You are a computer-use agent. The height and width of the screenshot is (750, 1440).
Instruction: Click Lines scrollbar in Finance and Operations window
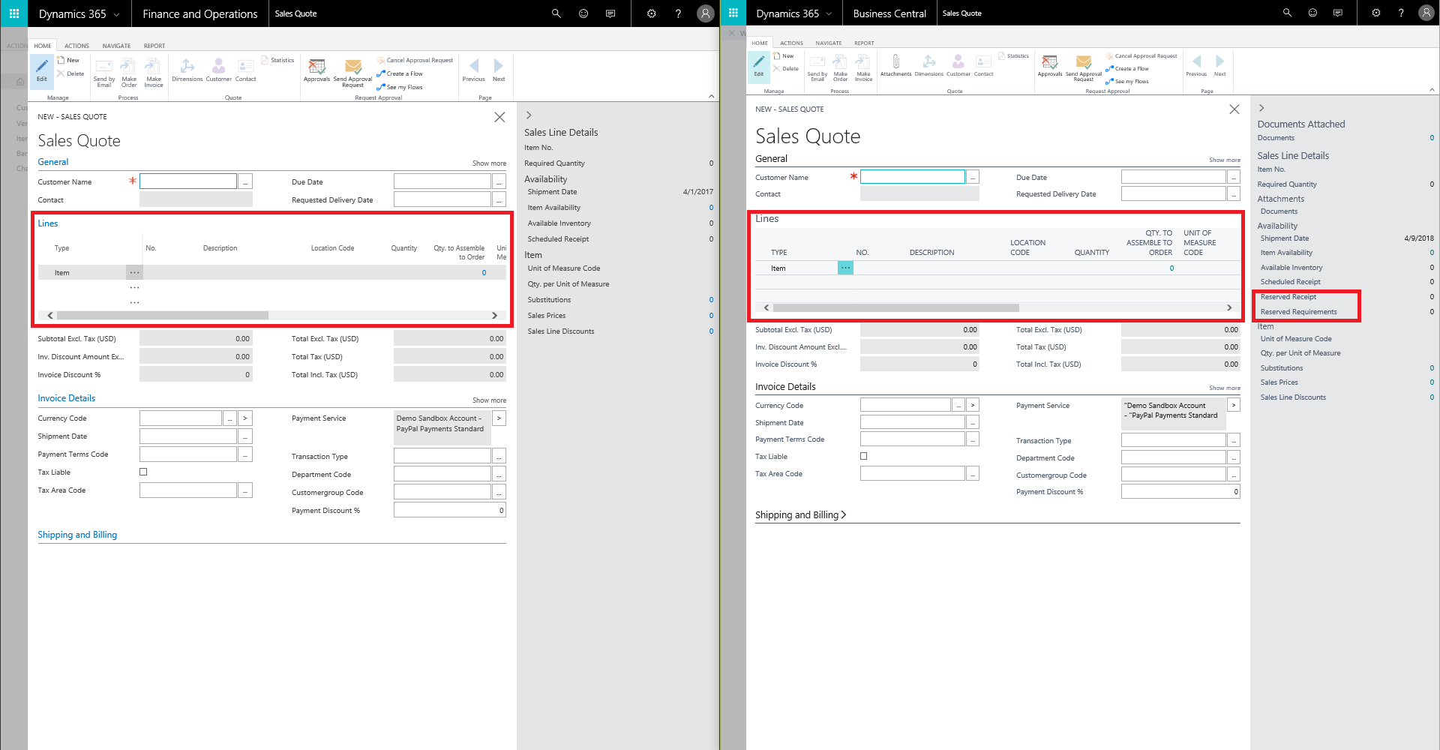[x=162, y=315]
